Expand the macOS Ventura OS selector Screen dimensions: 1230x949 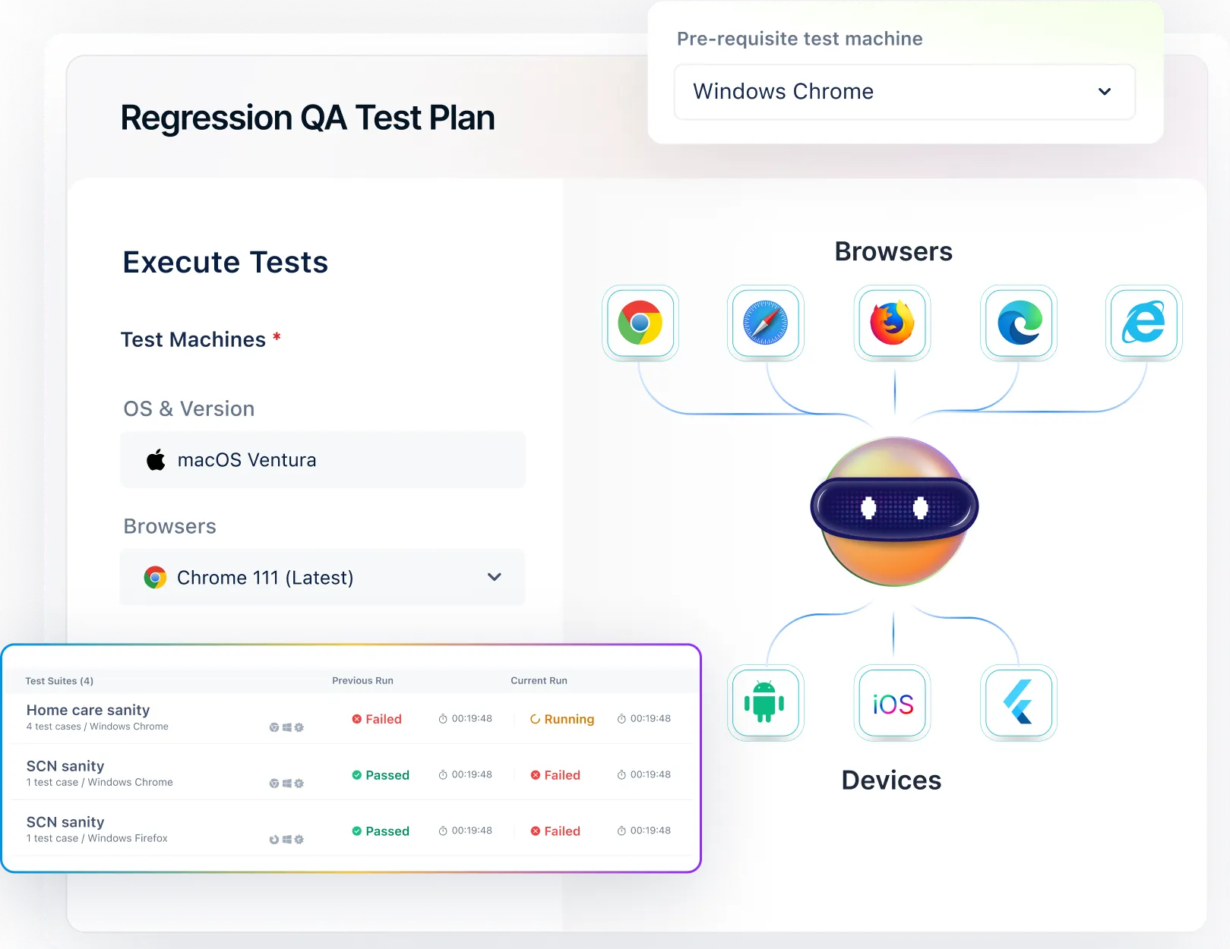[x=322, y=459]
